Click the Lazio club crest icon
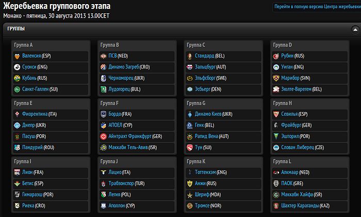This screenshot has height=217, width=361. (104, 172)
